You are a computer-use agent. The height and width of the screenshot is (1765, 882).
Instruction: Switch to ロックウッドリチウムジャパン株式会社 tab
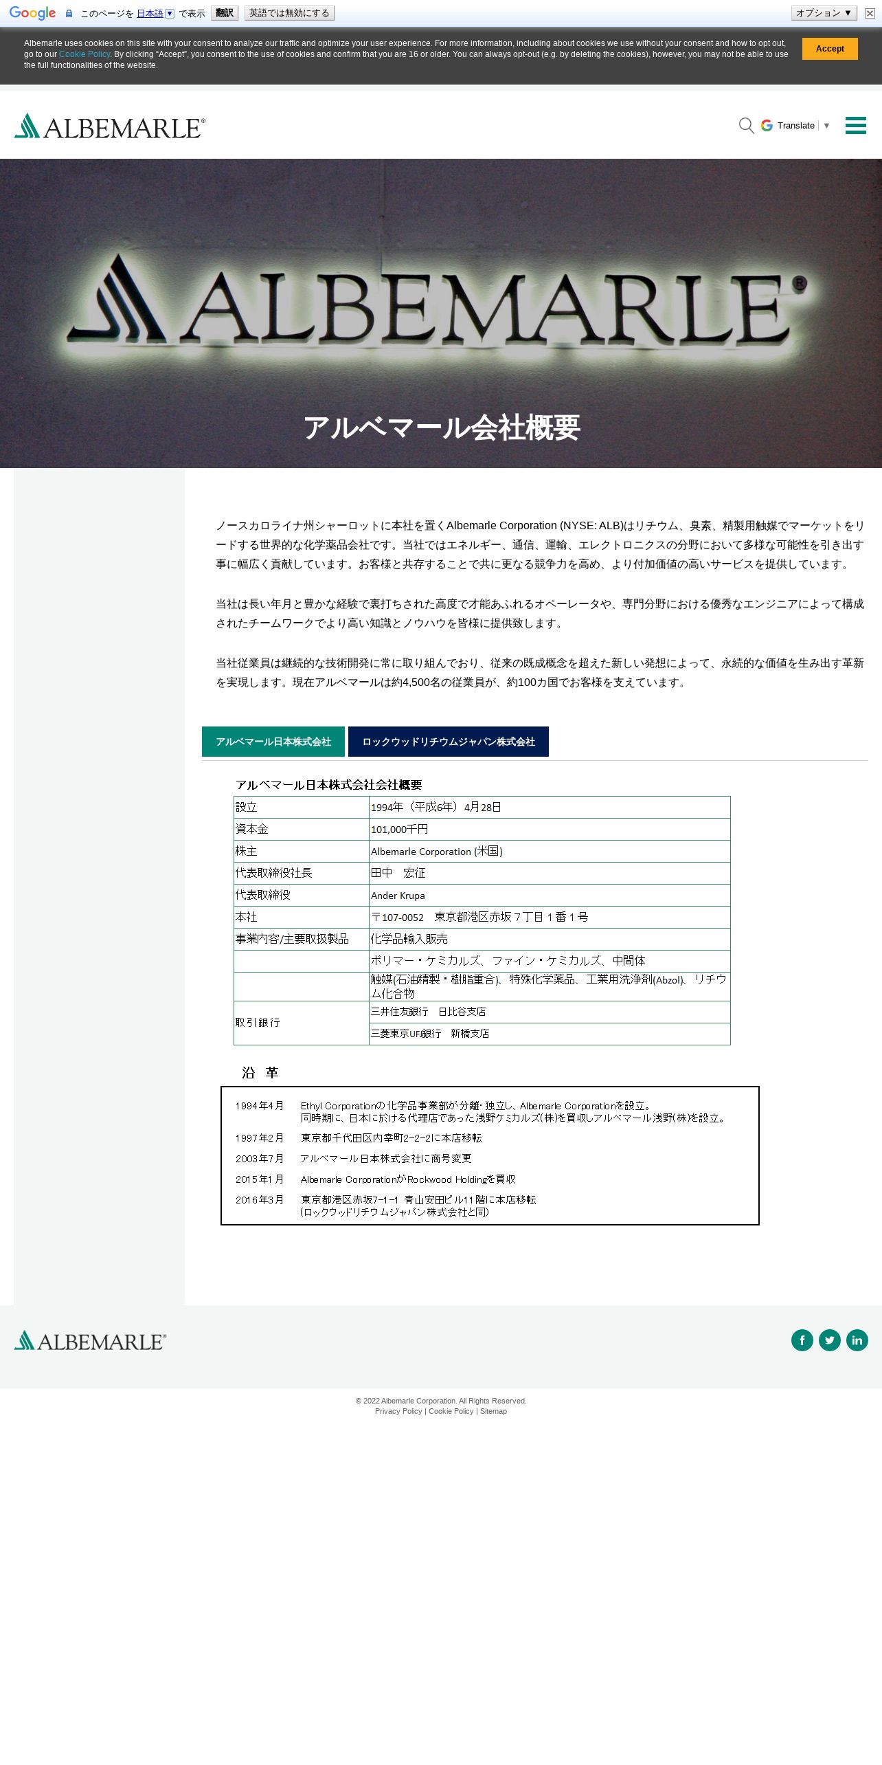click(449, 742)
